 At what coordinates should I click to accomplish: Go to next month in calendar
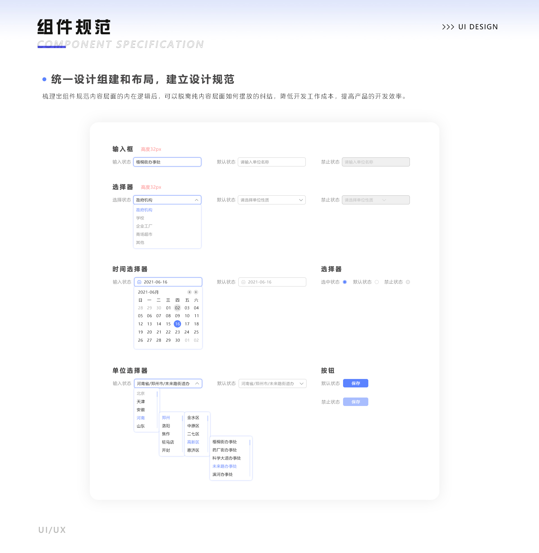tap(196, 292)
